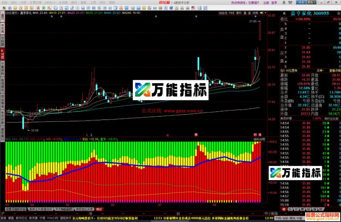
Task: Open the 帮助 menu
Action: pos(112,3)
